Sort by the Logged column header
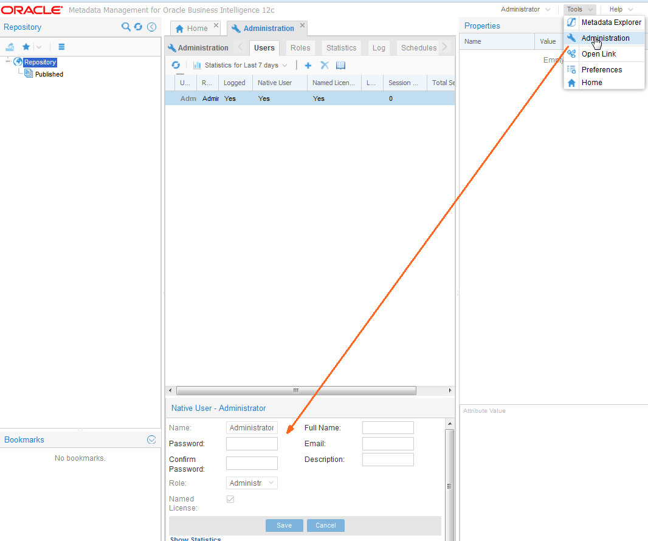This screenshot has width=648, height=541. (x=234, y=83)
